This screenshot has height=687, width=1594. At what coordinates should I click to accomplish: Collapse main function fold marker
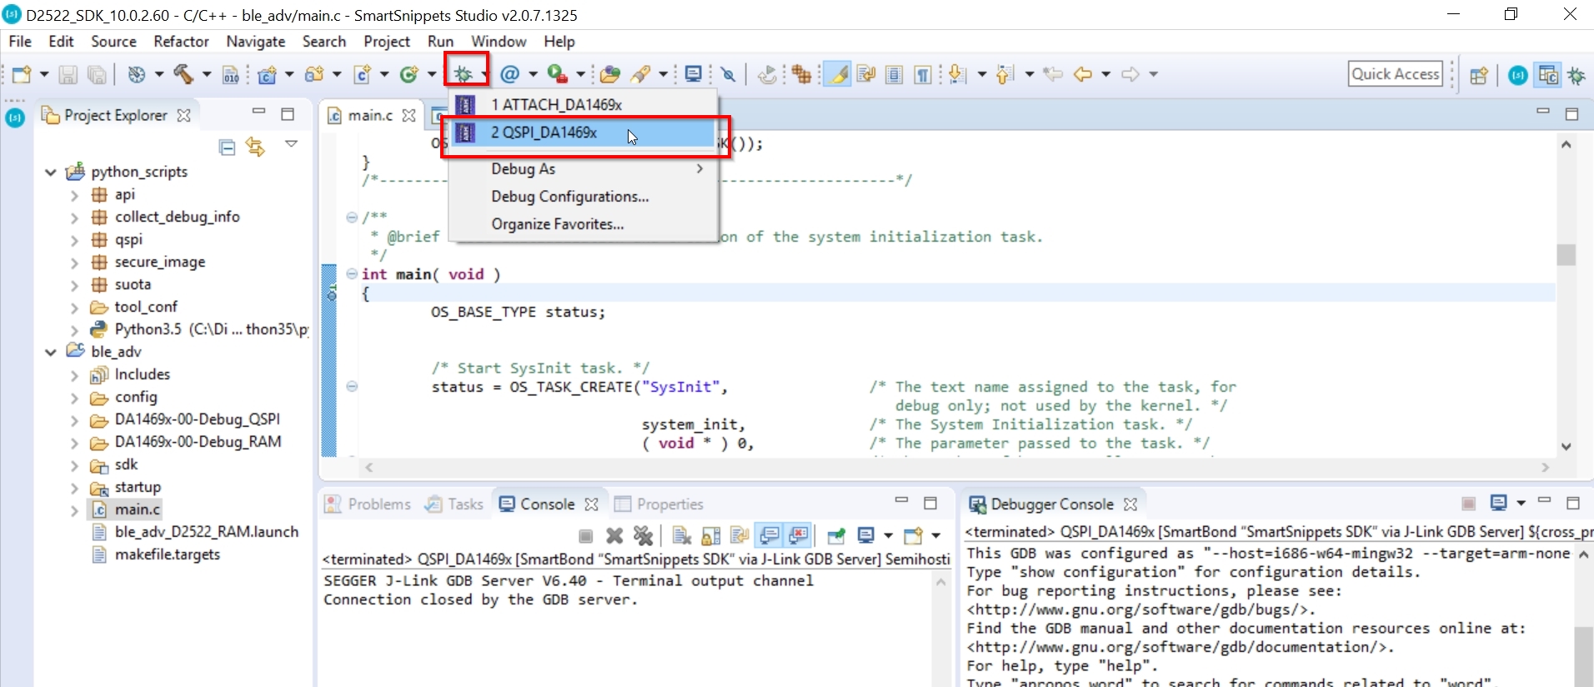pyautogui.click(x=352, y=274)
